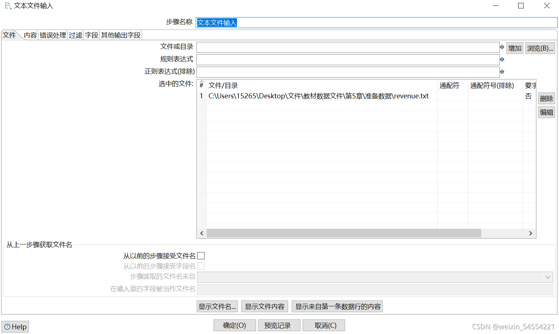Click the 通配符 column header
The width and height of the screenshot is (559, 334).
(x=453, y=85)
